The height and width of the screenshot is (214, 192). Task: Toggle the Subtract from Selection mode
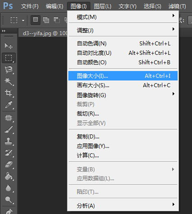click(57, 20)
